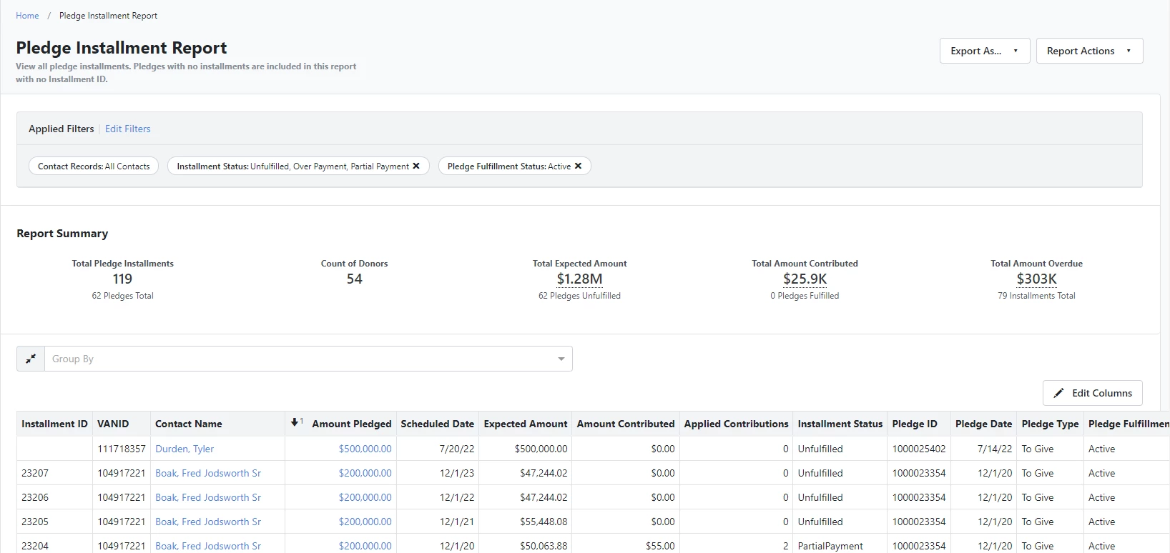Sort by the Expected Amount column header
The width and height of the screenshot is (1170, 553).
point(526,424)
